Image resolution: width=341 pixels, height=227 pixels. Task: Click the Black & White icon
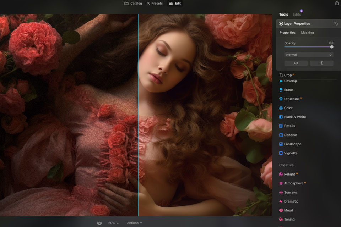pos(281,117)
